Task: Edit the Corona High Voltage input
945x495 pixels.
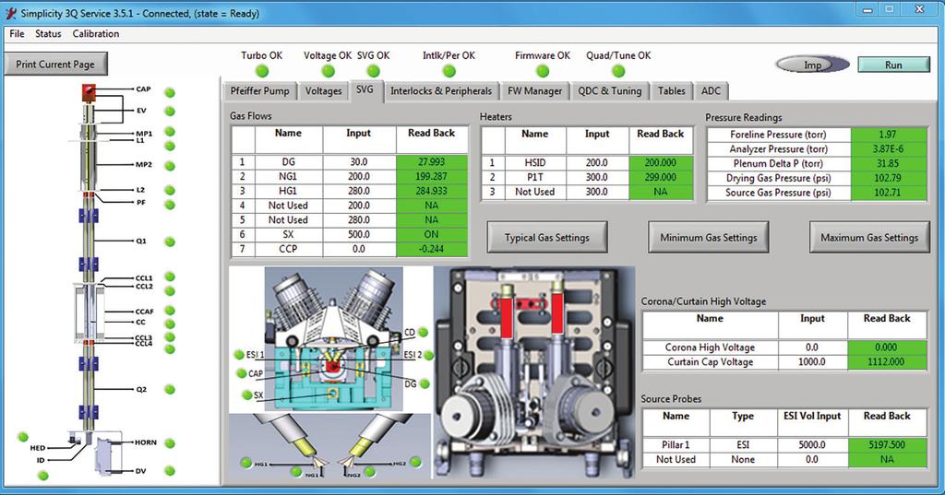Action: tap(812, 348)
